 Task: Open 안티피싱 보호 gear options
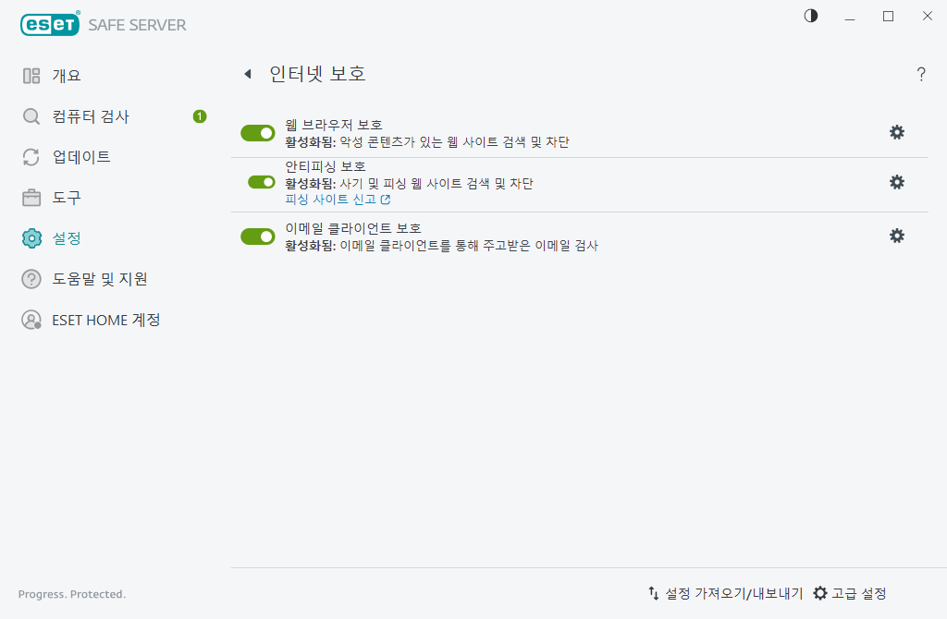point(896,182)
